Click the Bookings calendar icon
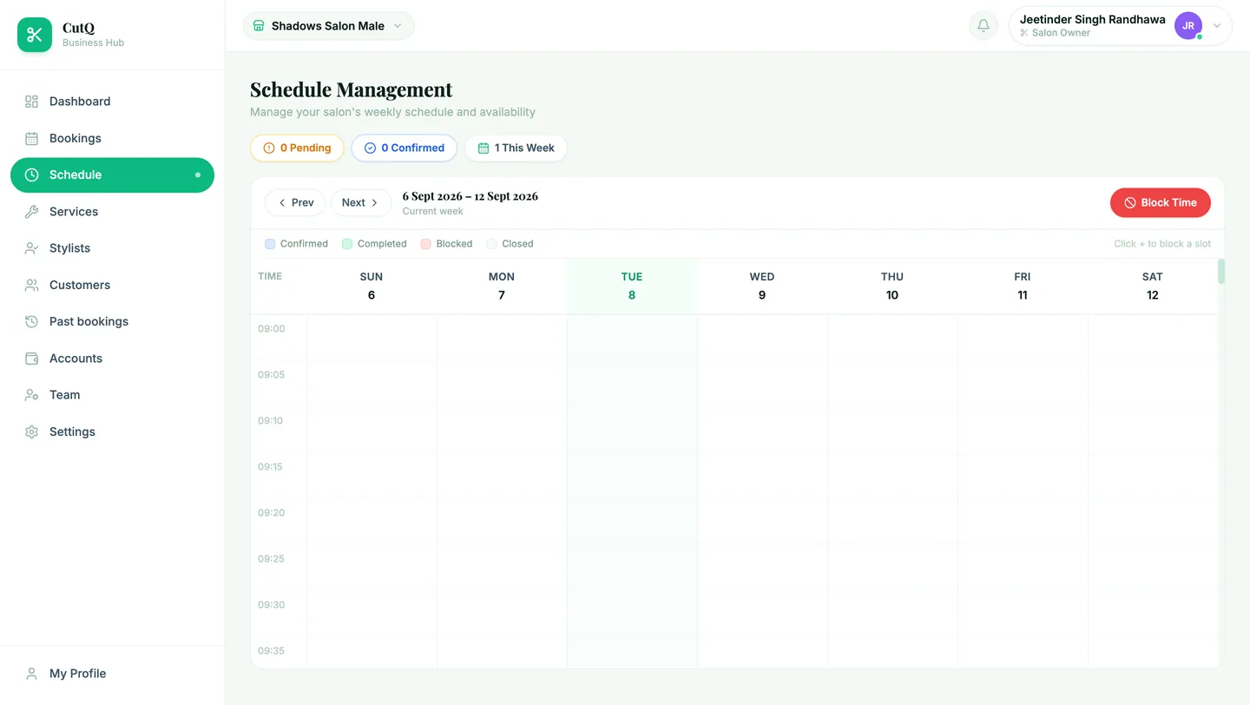The image size is (1250, 705). click(32, 138)
